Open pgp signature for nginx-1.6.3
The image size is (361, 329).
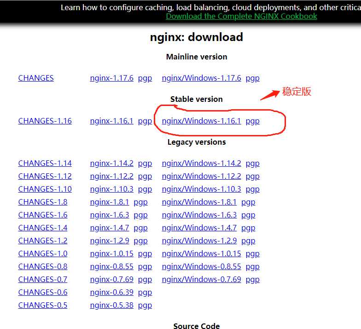click(141, 215)
